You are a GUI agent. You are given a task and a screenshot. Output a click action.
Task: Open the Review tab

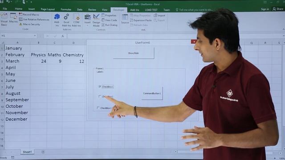(x=92, y=10)
